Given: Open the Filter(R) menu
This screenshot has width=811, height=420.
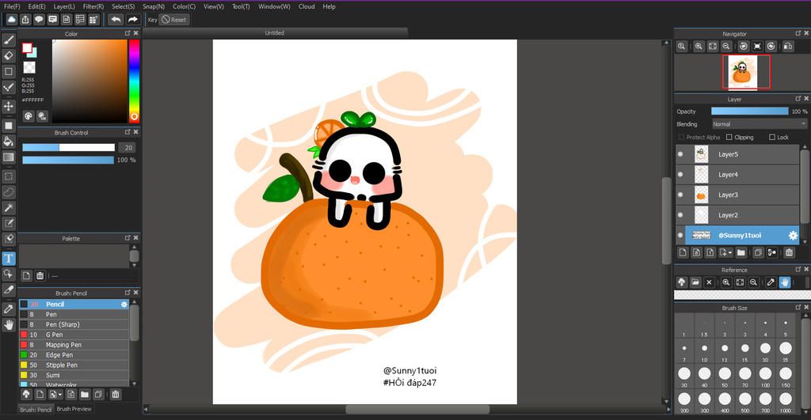Looking at the screenshot, I should 93,6.
